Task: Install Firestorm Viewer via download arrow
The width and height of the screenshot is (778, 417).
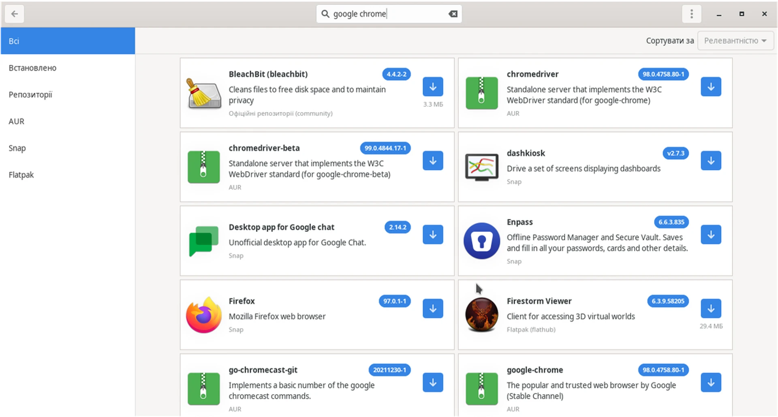Action: click(711, 309)
